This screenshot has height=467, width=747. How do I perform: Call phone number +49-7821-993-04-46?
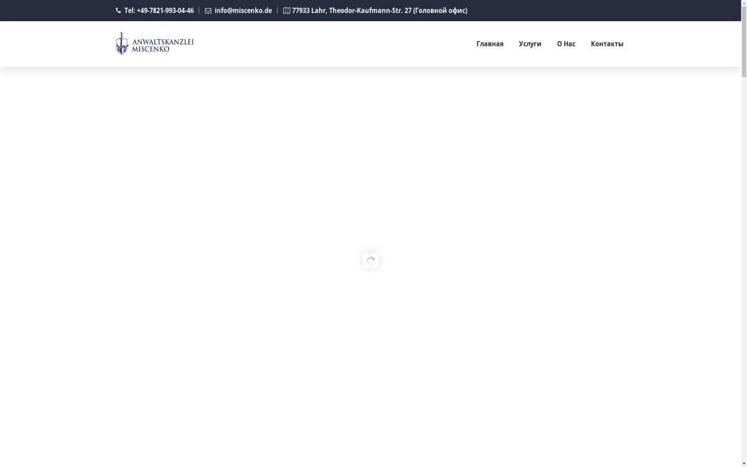pyautogui.click(x=164, y=11)
